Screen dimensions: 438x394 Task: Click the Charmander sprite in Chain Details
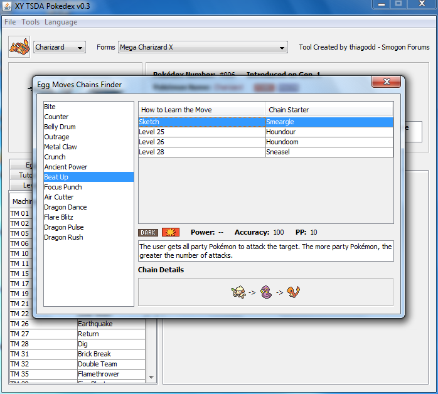click(293, 292)
